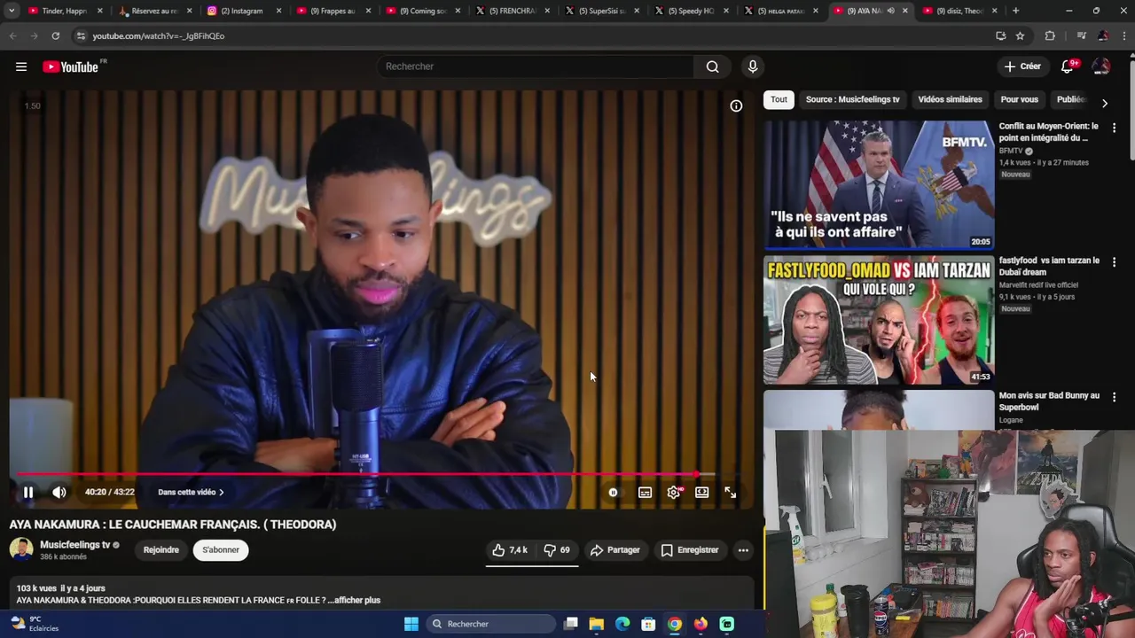Expand Dans cette vidéo chapters
This screenshot has width=1135, height=638.
191,492
